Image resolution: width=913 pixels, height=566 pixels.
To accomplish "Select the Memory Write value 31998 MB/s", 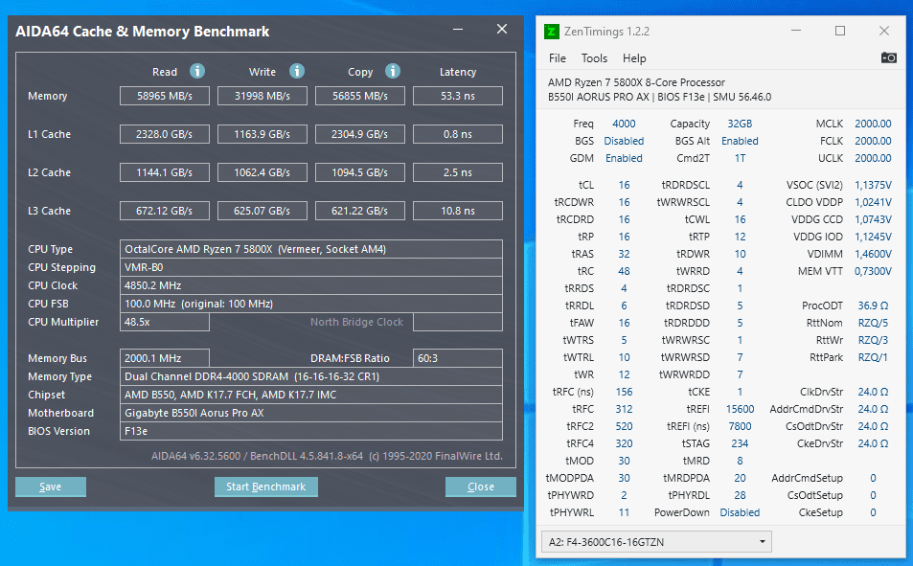I will click(262, 96).
